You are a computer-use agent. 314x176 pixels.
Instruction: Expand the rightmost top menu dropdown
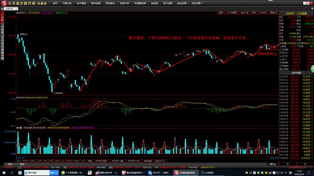point(197,3)
